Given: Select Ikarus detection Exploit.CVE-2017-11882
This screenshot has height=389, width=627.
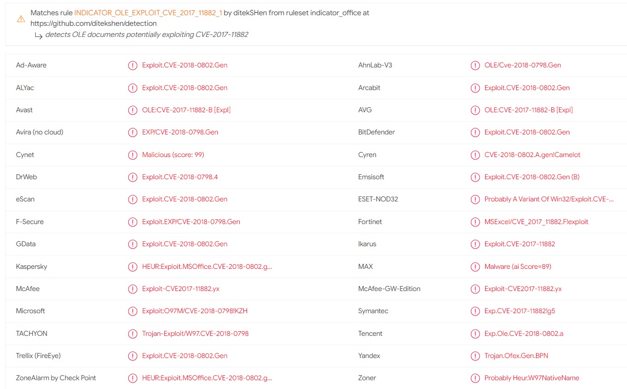Looking at the screenshot, I should pyautogui.click(x=520, y=244).
